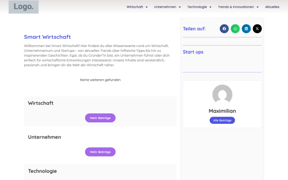Expand Technologie dropdown arrow

coord(211,7)
